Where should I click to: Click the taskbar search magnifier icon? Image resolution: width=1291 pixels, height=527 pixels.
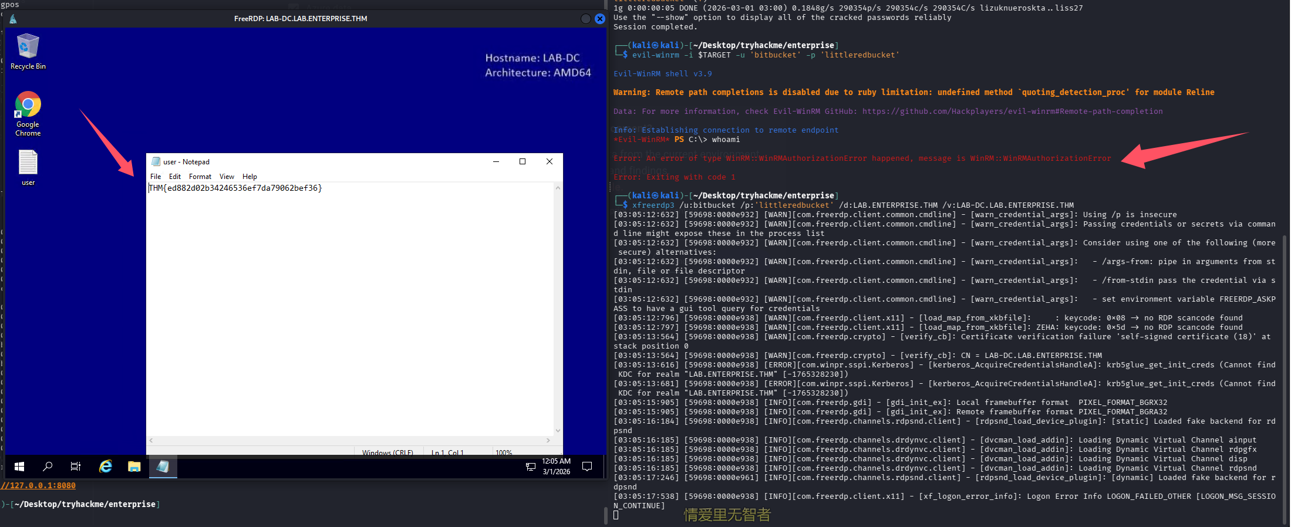48,467
